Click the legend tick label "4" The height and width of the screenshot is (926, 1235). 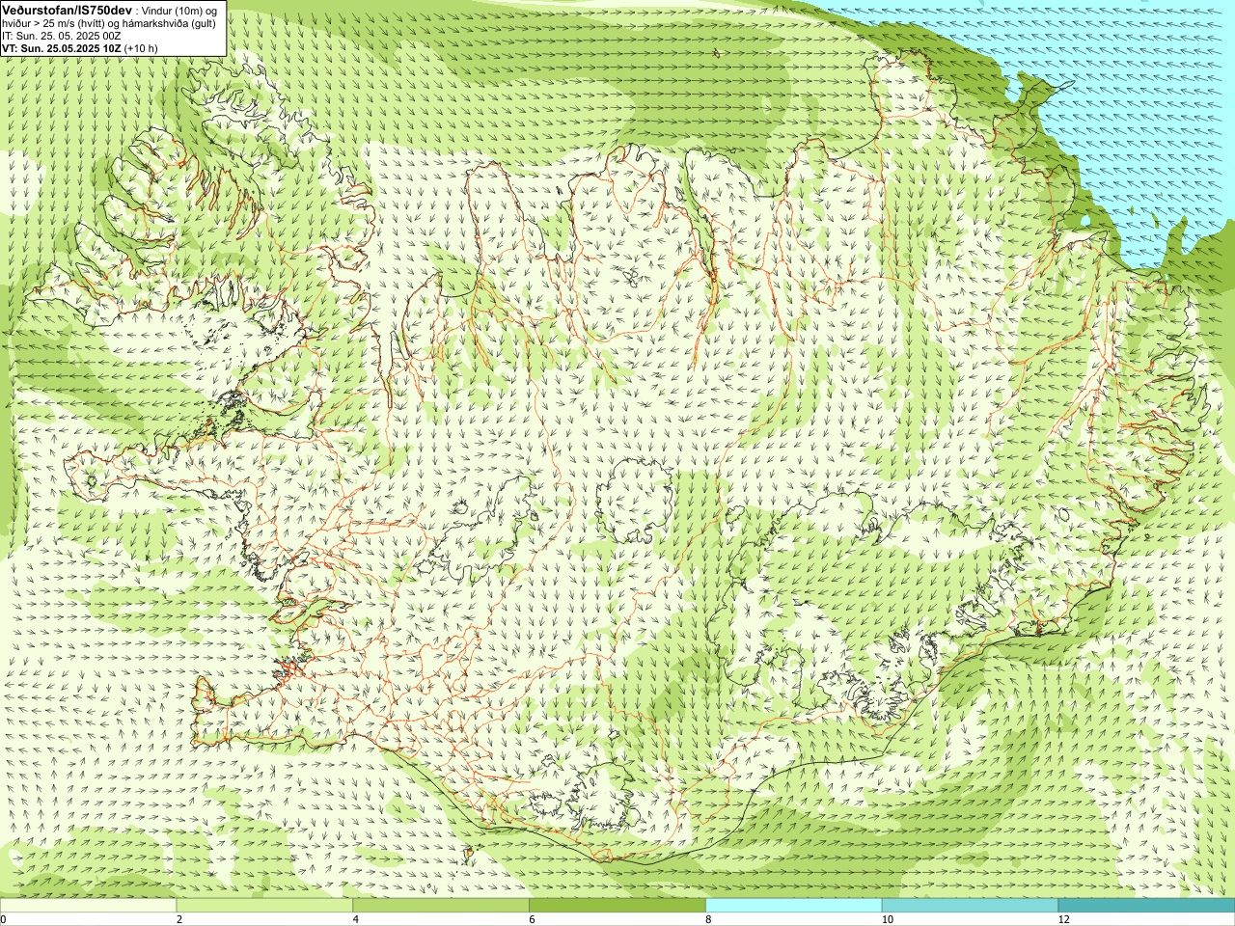(356, 919)
